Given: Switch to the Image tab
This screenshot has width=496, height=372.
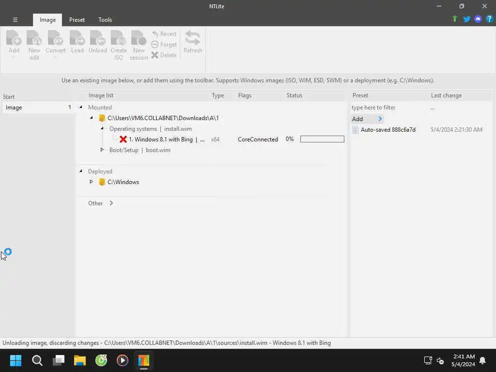Looking at the screenshot, I should coord(47,19).
